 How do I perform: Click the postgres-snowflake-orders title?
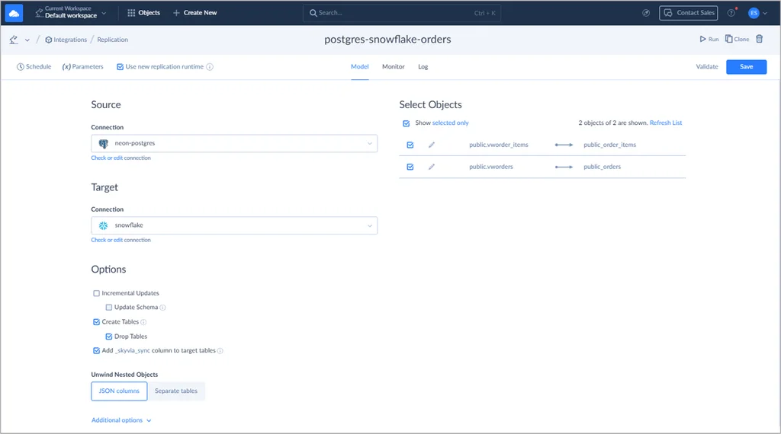pyautogui.click(x=387, y=40)
